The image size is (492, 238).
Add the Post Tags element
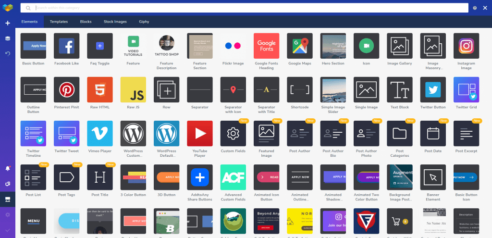[66, 177]
